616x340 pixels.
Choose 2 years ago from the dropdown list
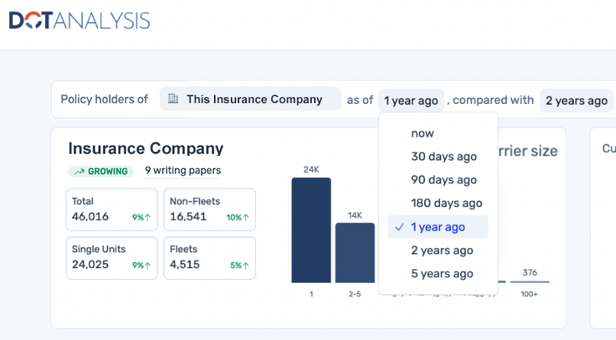(x=442, y=250)
